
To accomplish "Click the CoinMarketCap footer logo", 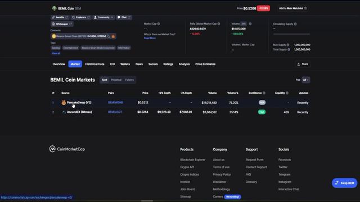I will pos(67,149).
